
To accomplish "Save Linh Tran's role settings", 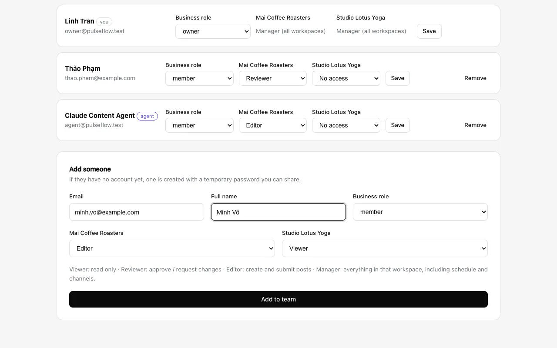I will point(429,31).
